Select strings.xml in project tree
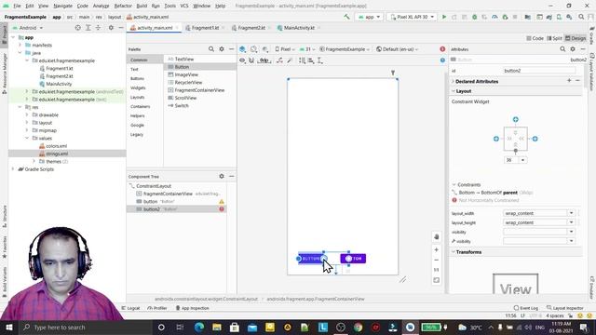Screen dimensions: 596x335 pos(57,154)
